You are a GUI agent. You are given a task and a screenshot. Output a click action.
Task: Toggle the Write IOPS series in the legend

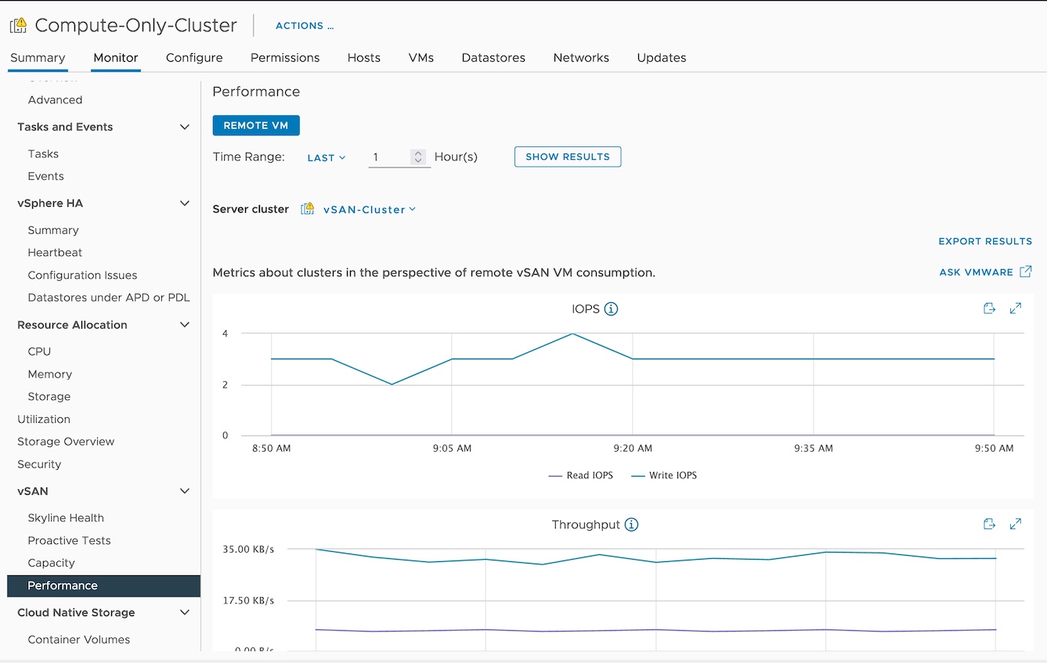click(663, 475)
